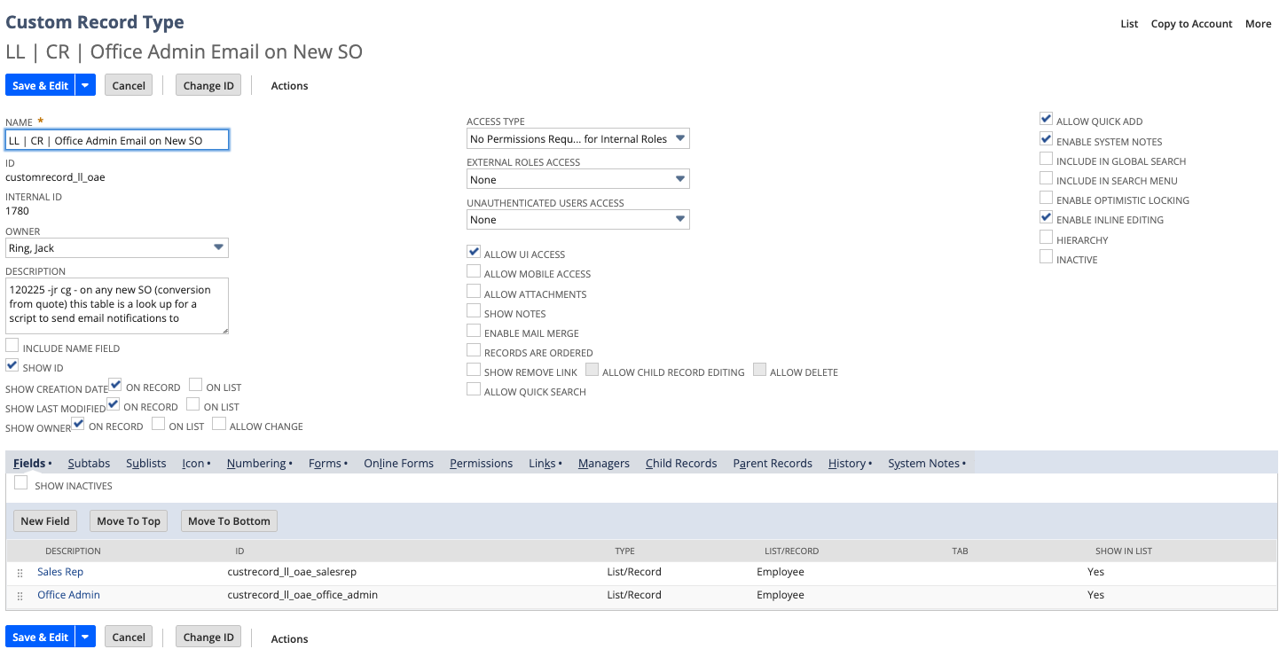This screenshot has height=665, width=1287.
Task: Click drag handle beside Office Admin row
Action: coord(20,596)
